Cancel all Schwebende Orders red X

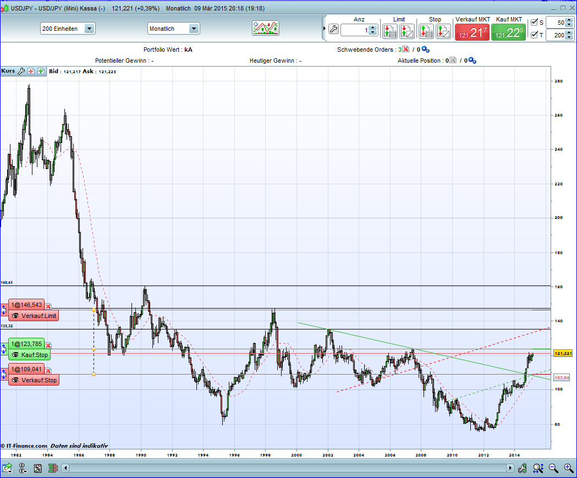[405, 50]
